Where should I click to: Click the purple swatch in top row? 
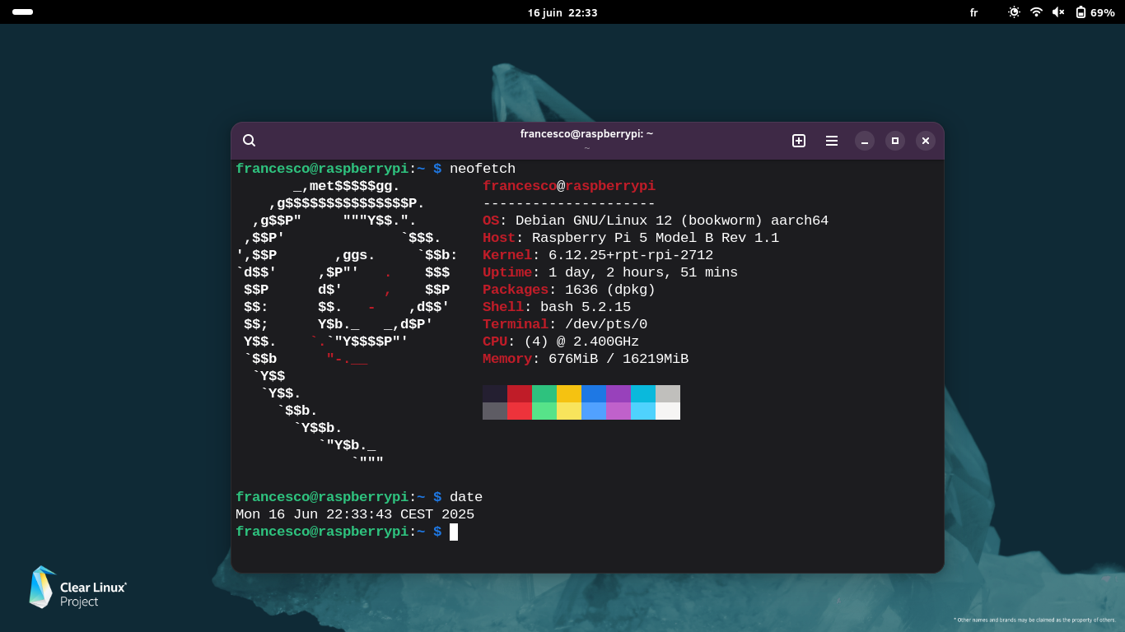click(x=619, y=393)
